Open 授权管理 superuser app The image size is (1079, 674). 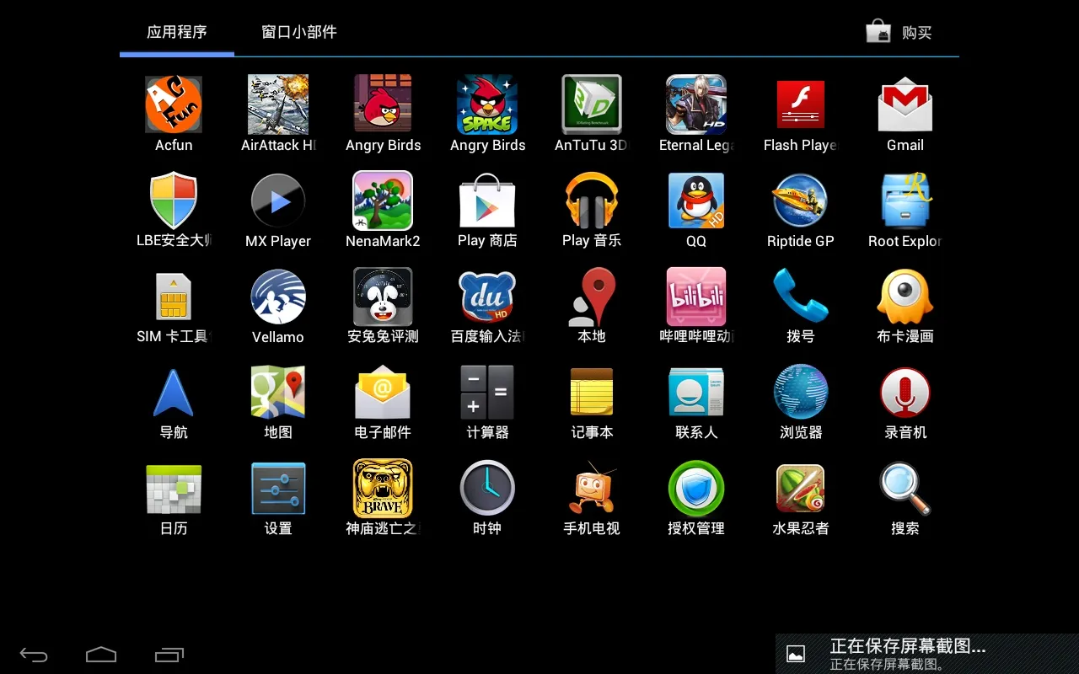point(696,489)
